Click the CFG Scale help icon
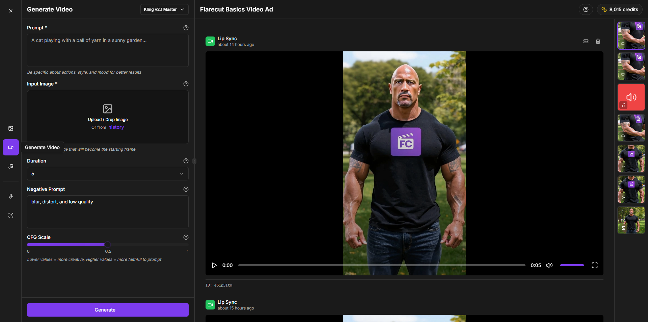 (x=186, y=237)
